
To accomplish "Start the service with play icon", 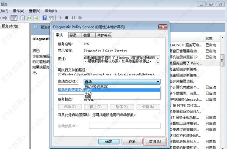I will (x=60, y=18).
